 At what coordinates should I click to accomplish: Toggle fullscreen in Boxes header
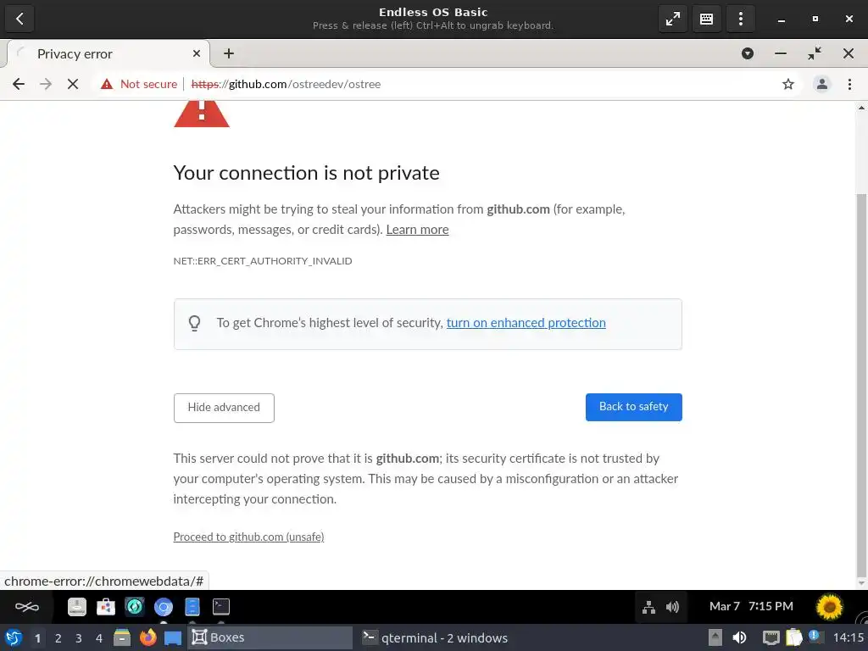click(x=672, y=19)
